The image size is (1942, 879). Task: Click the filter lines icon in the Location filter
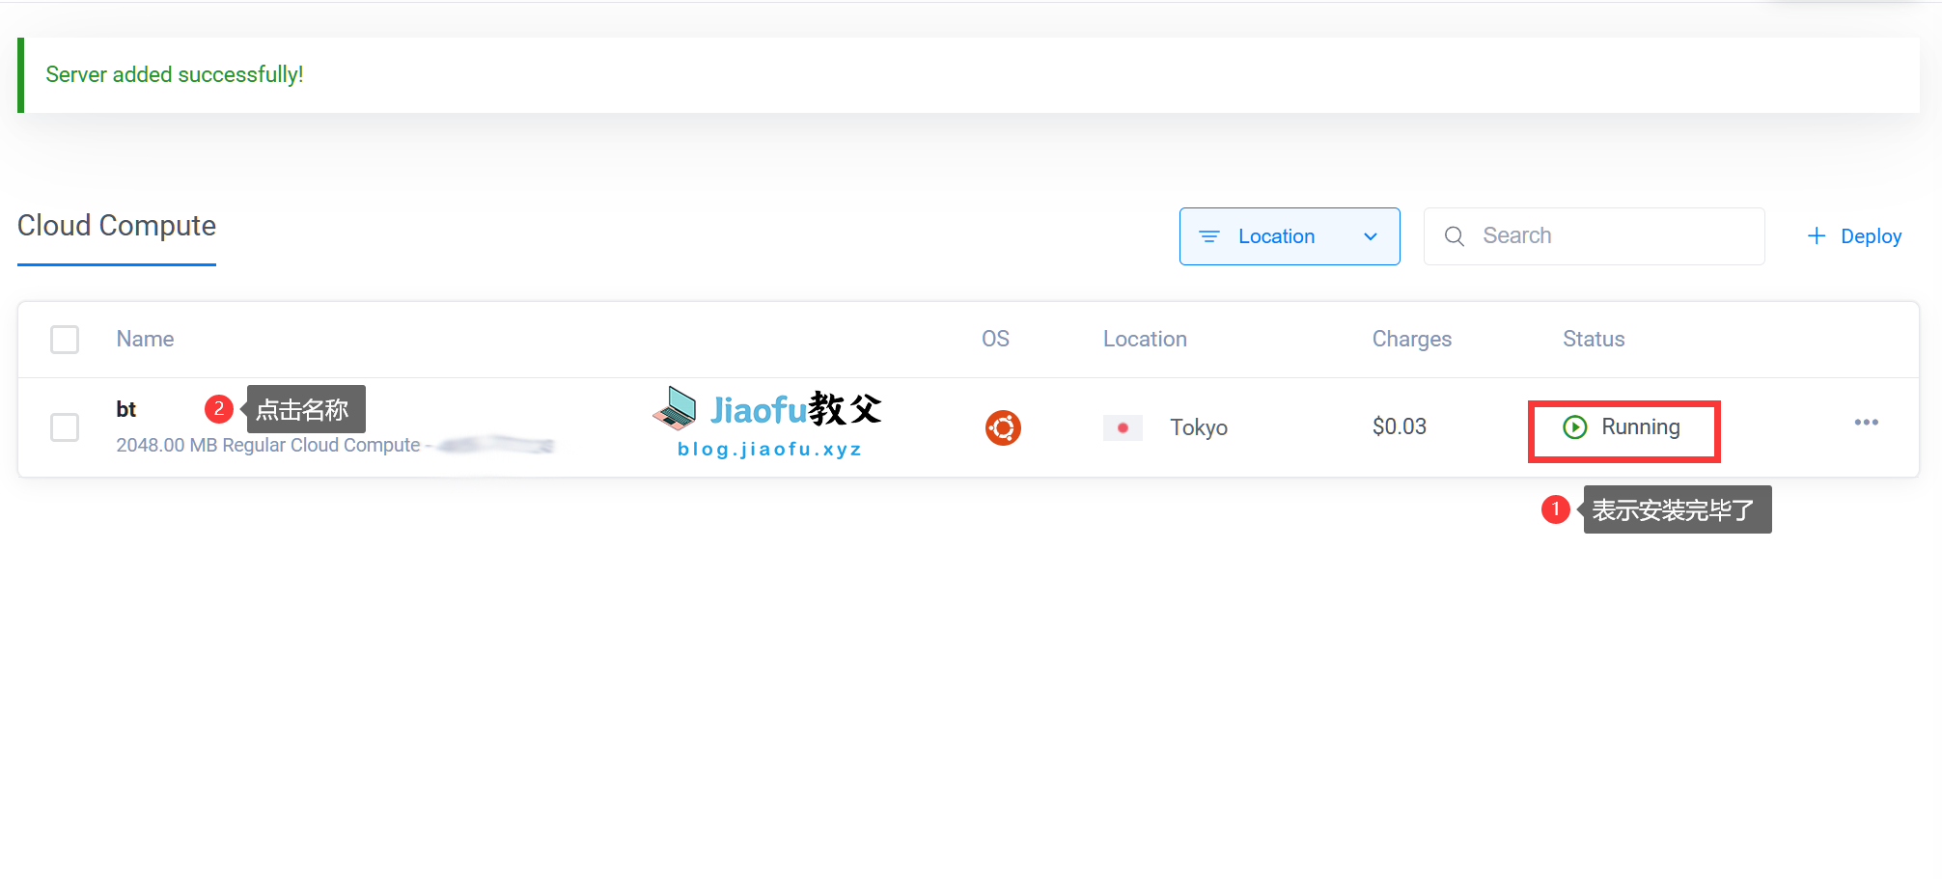click(x=1208, y=236)
